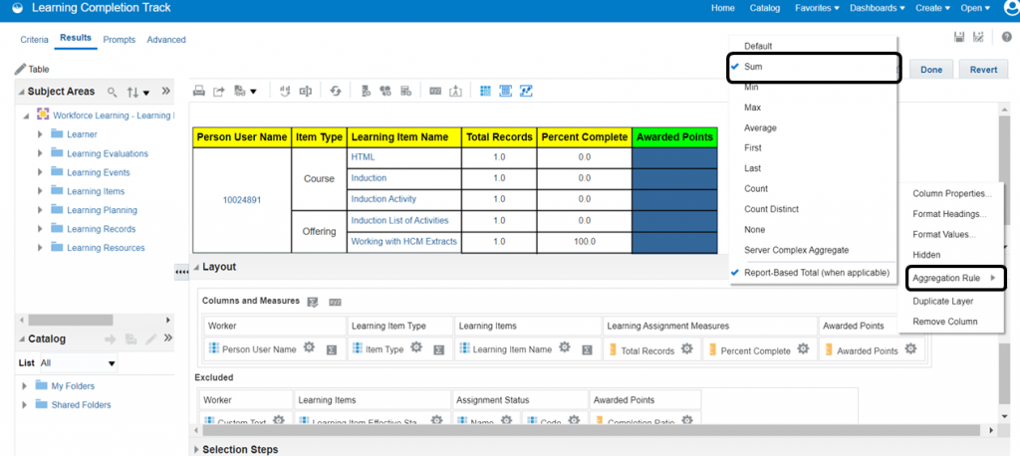Click the blue edit view pencil toolbar icon
Screen dimensions: 1020x456
526,91
